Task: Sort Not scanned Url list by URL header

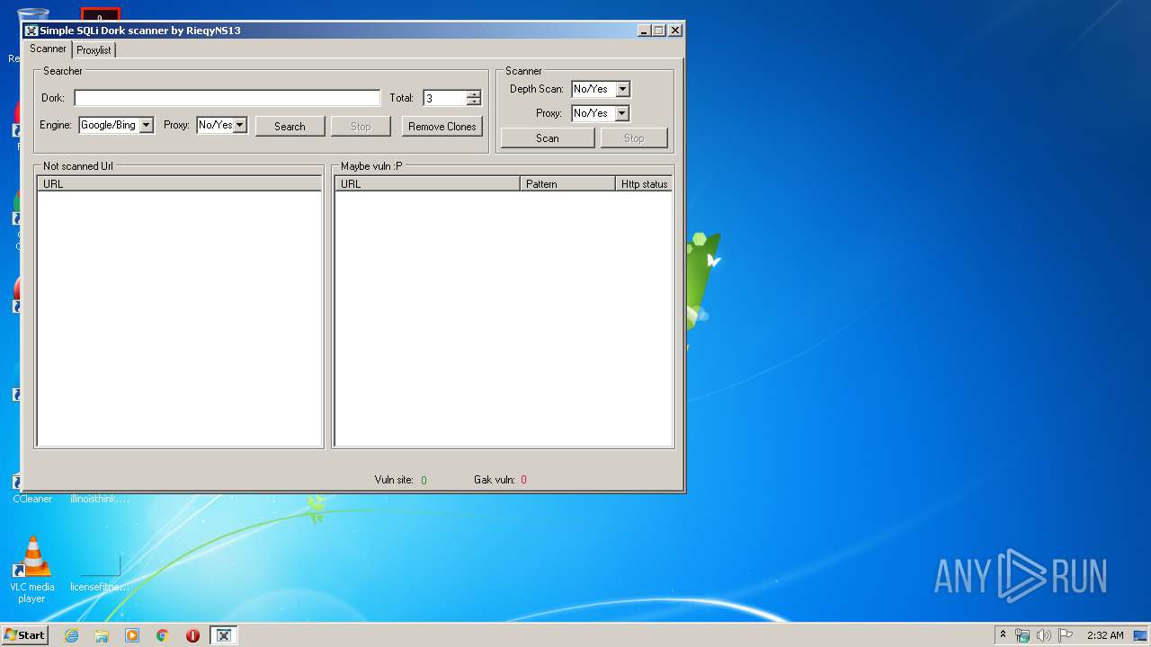Action: click(179, 184)
